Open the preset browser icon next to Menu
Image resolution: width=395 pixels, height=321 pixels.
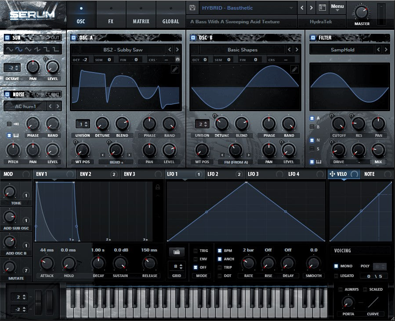(322, 8)
